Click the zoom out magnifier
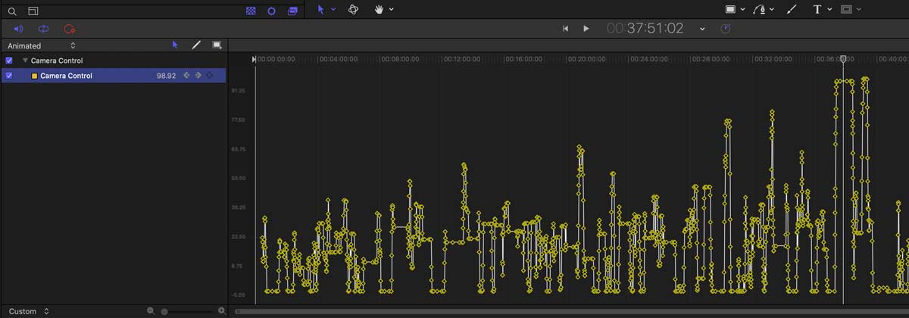 [x=151, y=311]
